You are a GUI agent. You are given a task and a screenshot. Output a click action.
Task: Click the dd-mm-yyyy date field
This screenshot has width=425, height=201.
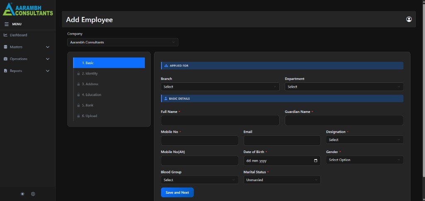pyautogui.click(x=282, y=161)
